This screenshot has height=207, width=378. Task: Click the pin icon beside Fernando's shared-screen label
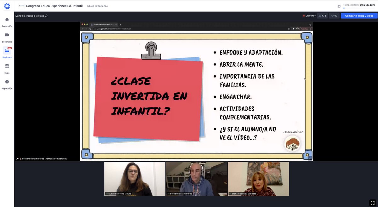(x=17, y=159)
